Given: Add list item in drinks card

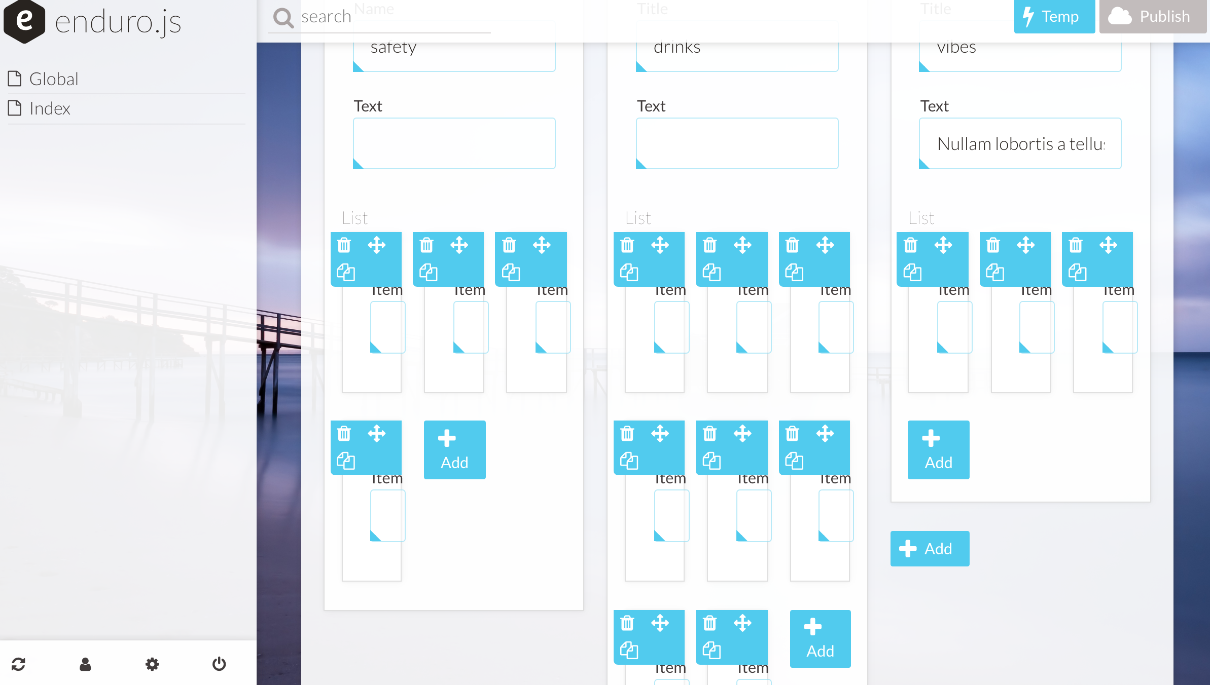Looking at the screenshot, I should point(821,639).
